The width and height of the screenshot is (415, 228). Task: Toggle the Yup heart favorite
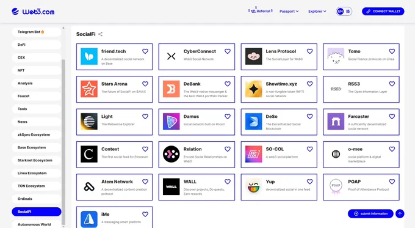pos(309,182)
